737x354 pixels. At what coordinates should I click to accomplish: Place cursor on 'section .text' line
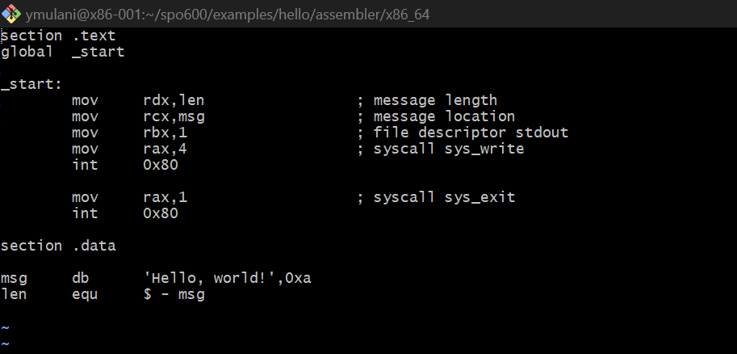pos(58,36)
